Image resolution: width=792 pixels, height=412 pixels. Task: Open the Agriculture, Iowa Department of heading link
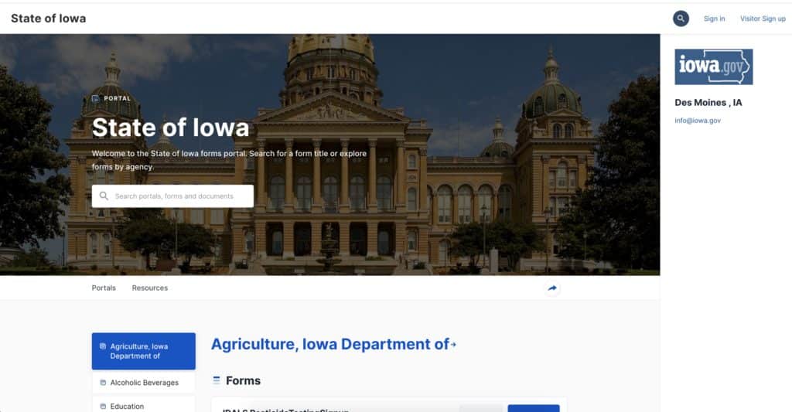(329, 344)
